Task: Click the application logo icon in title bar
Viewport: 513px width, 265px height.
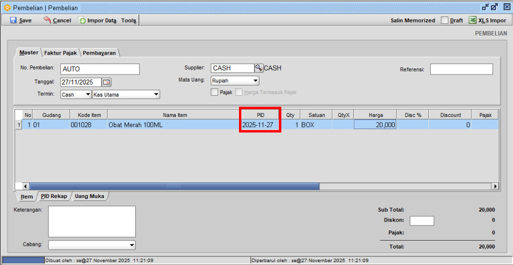Action: coord(7,8)
